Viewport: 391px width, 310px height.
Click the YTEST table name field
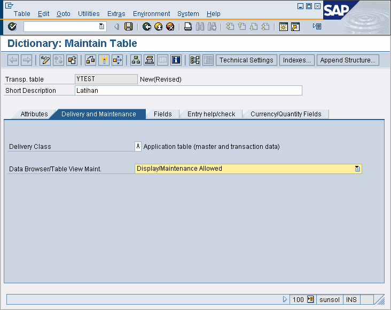[x=106, y=79]
